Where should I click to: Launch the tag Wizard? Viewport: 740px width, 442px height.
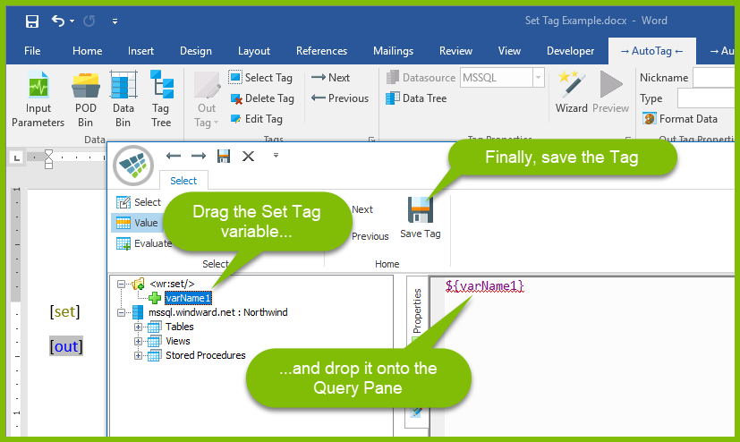click(571, 92)
